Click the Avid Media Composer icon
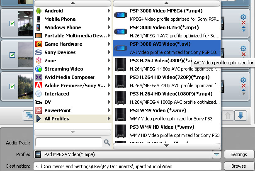Viewport: 255px width, 171px height. tap(39, 77)
